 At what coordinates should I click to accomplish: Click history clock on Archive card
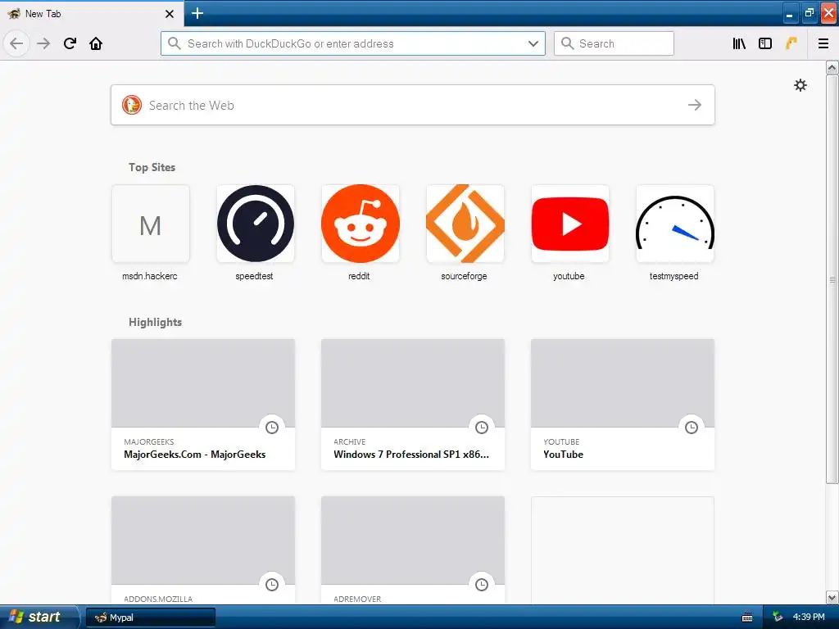point(482,427)
